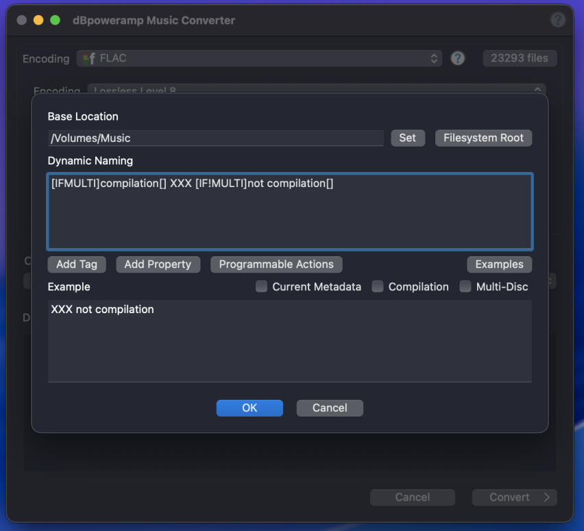Tick the Compilation checkbox
Image resolution: width=584 pixels, height=531 pixels.
pyautogui.click(x=378, y=286)
